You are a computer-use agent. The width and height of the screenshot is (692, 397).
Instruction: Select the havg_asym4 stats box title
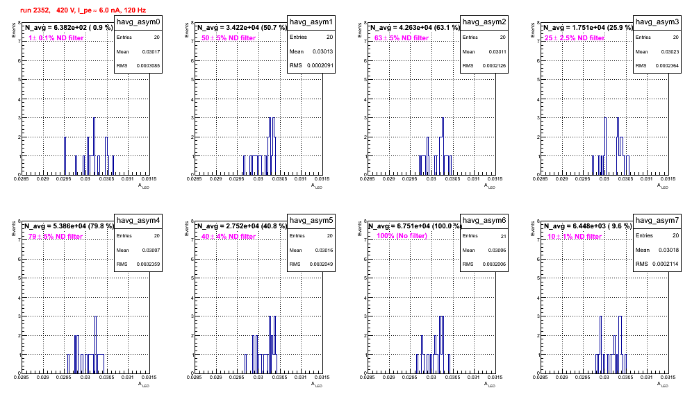(138, 220)
